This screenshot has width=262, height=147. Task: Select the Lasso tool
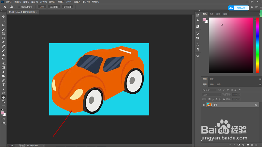pyautogui.click(x=3, y=25)
